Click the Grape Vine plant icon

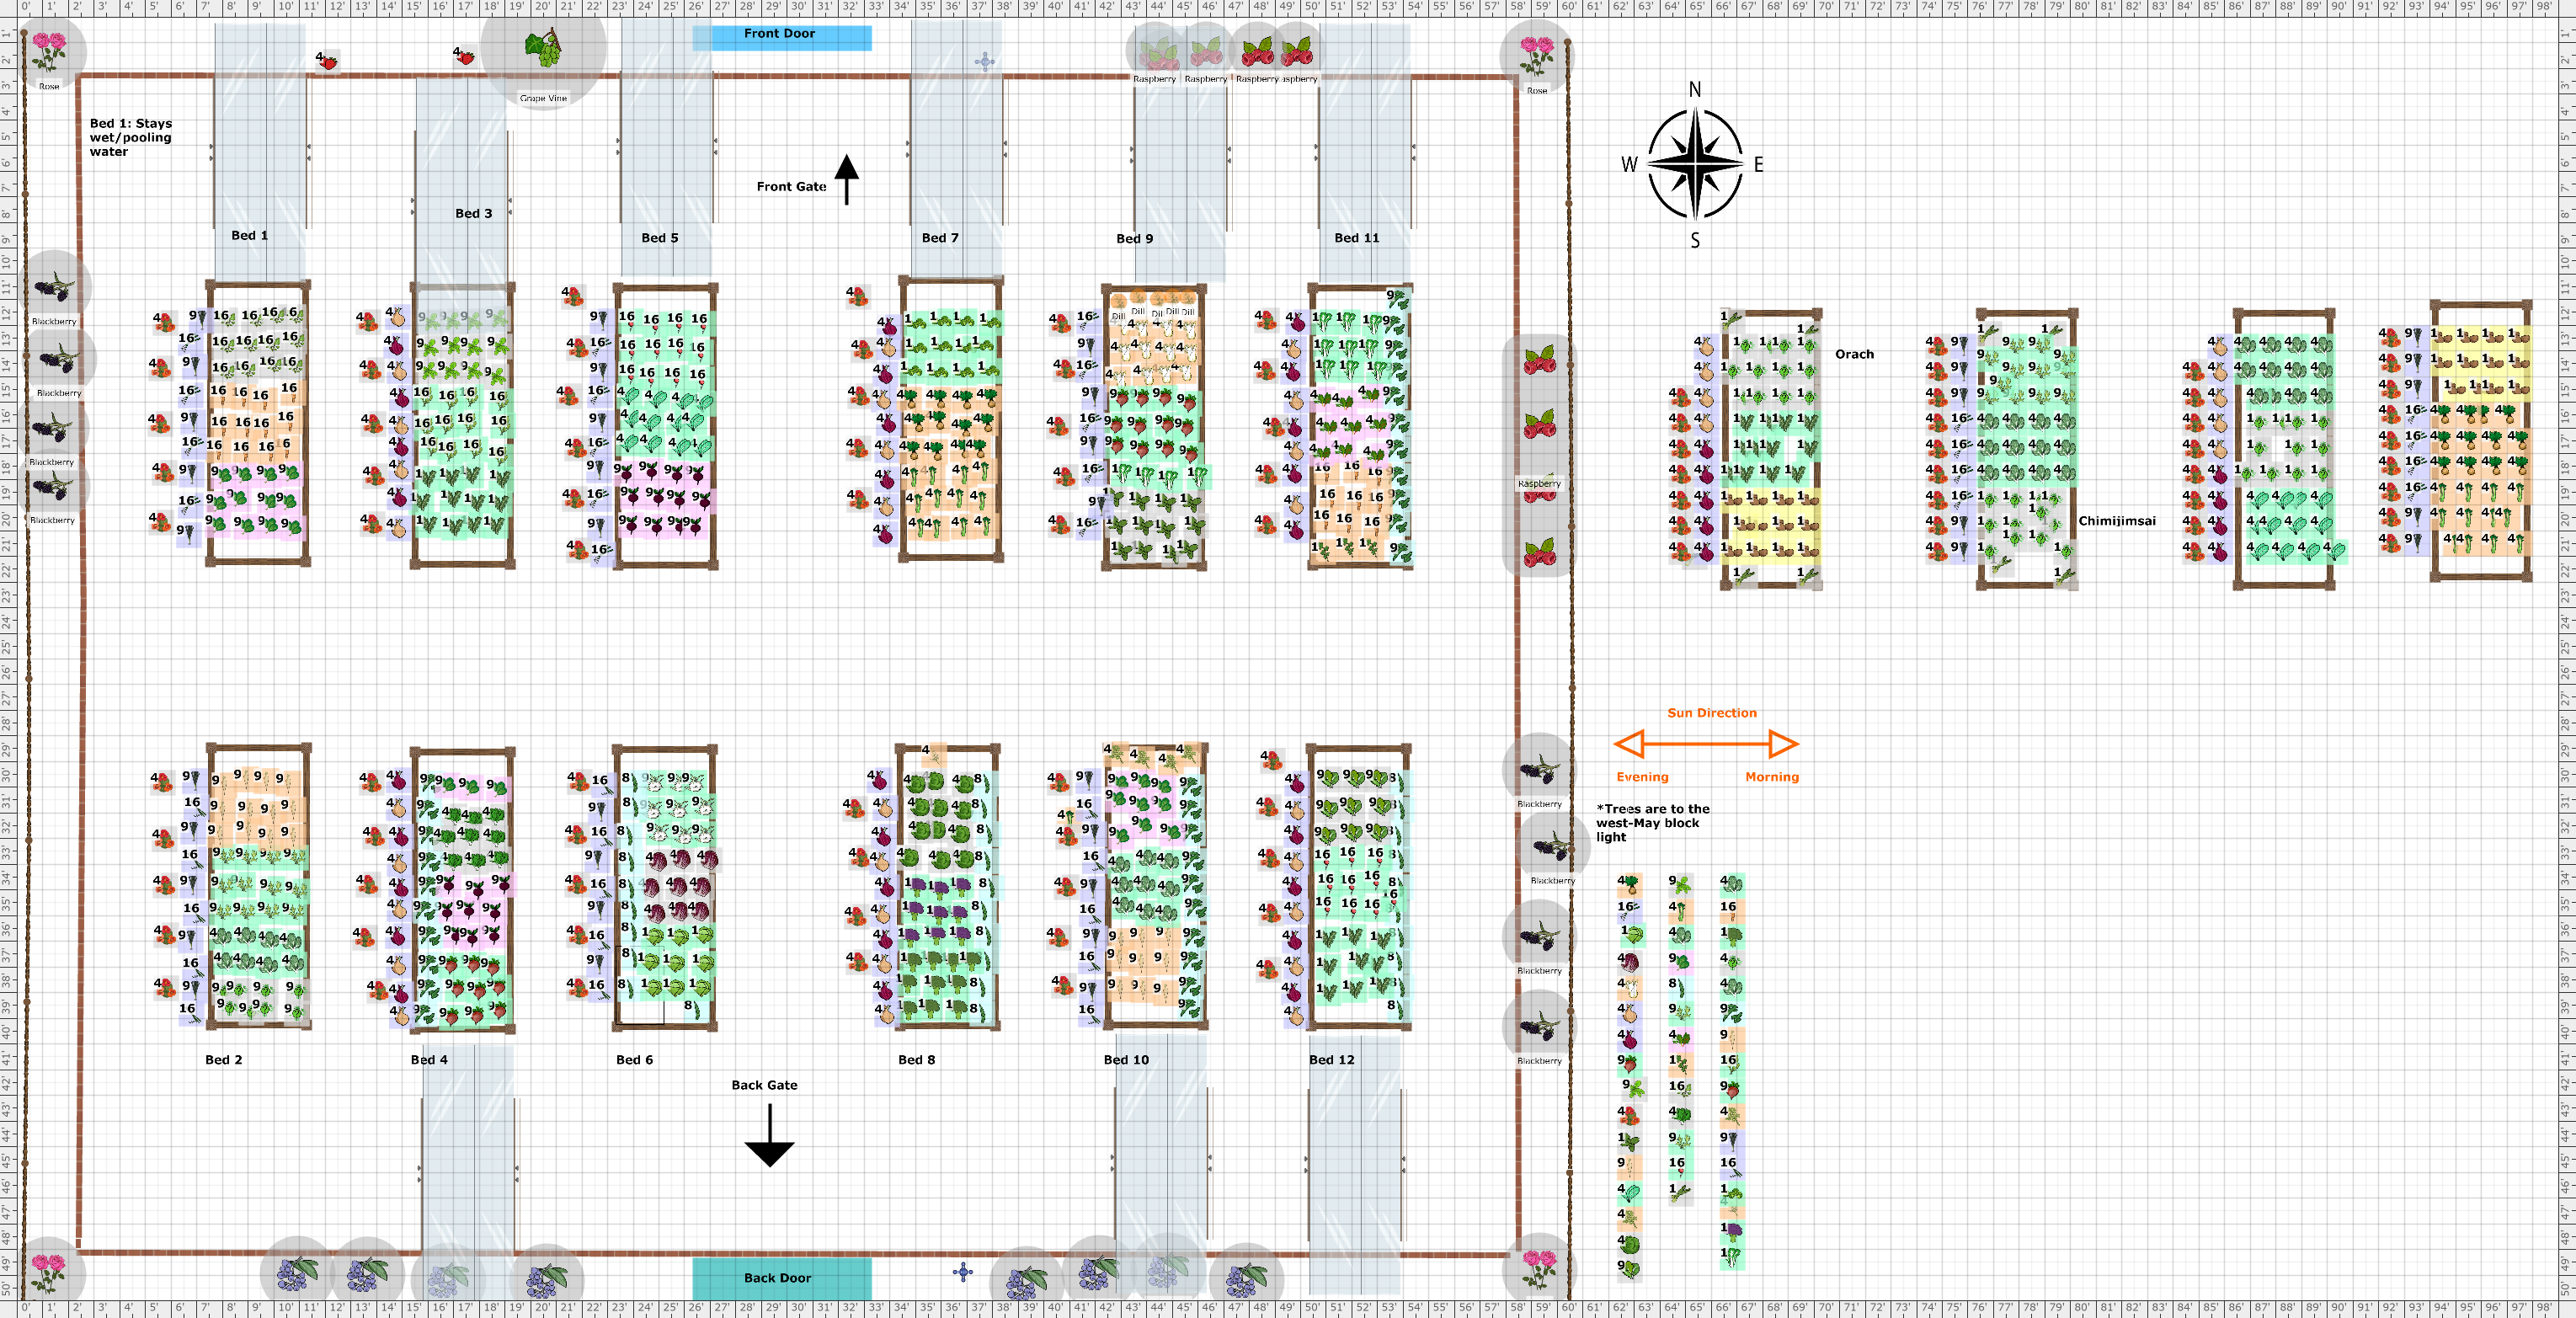pos(543,49)
